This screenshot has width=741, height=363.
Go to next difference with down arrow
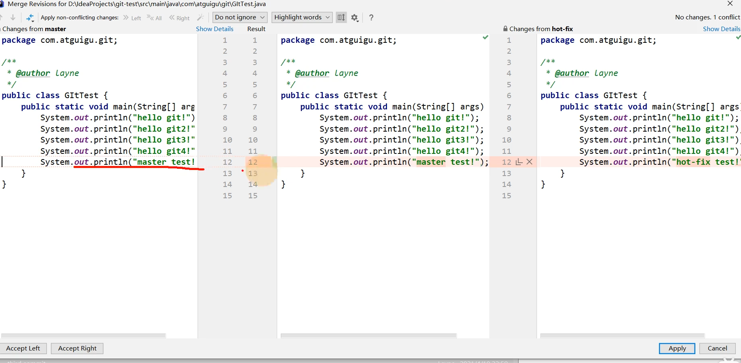pos(13,17)
